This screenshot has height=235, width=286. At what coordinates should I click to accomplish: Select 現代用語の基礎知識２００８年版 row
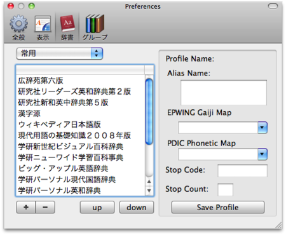coord(81,135)
